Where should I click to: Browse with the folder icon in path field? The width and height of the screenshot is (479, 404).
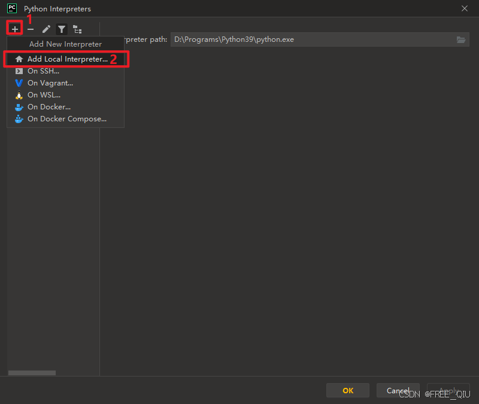461,39
